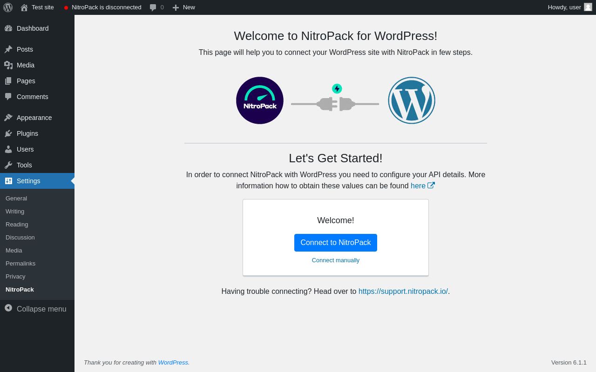The width and height of the screenshot is (596, 372).
Task: Click the WordPress logo in admin bar
Action: 8,7
